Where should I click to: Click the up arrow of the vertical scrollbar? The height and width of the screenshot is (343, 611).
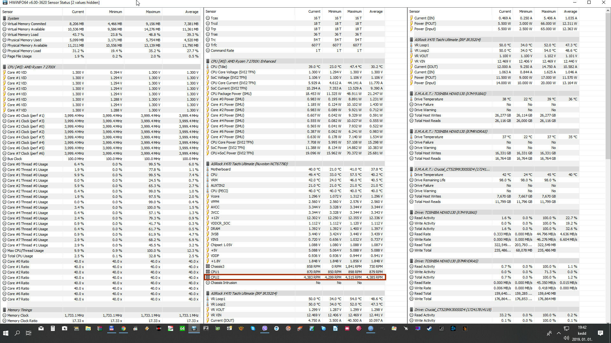[x=608, y=11]
